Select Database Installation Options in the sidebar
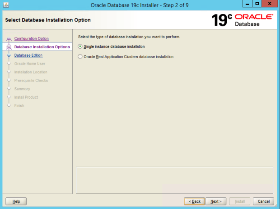The image size is (280, 209). (42, 47)
